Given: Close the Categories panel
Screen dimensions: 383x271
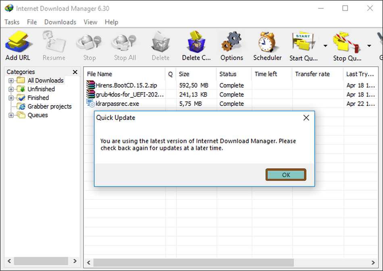Looking at the screenshot, I should 75,72.
